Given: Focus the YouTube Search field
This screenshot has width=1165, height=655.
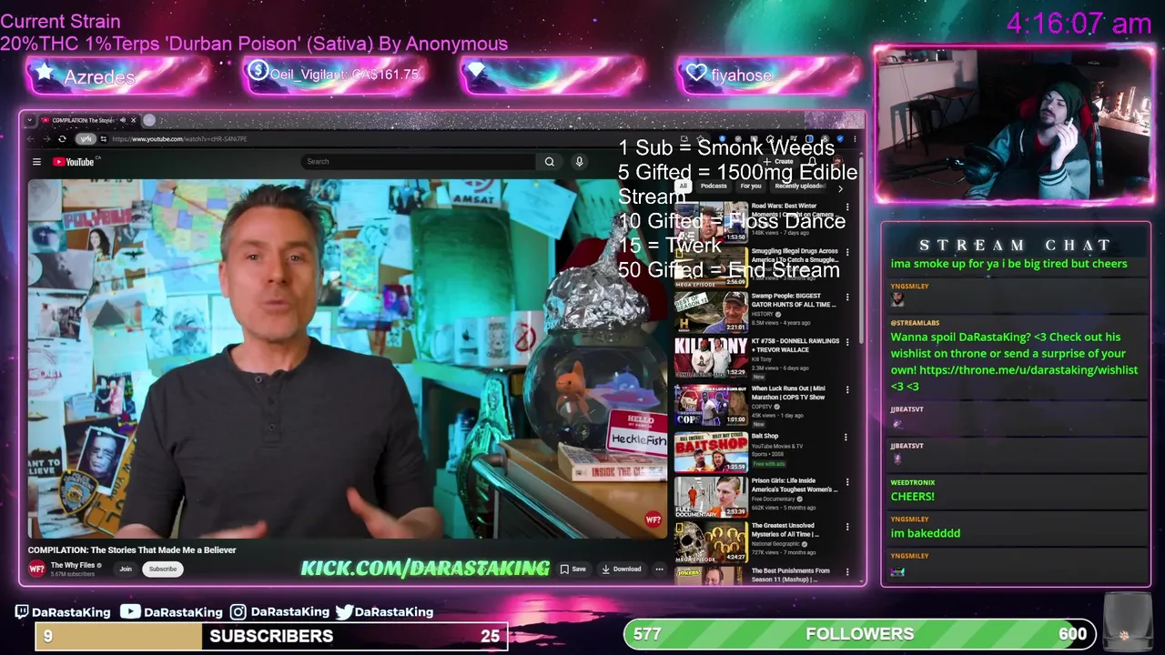Looking at the screenshot, I should pos(419,162).
